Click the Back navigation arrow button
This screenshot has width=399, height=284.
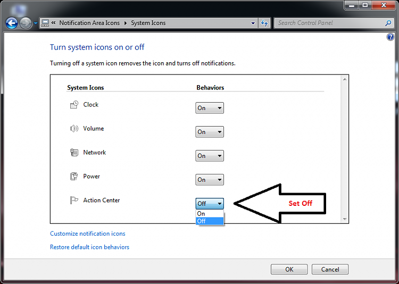12,23
